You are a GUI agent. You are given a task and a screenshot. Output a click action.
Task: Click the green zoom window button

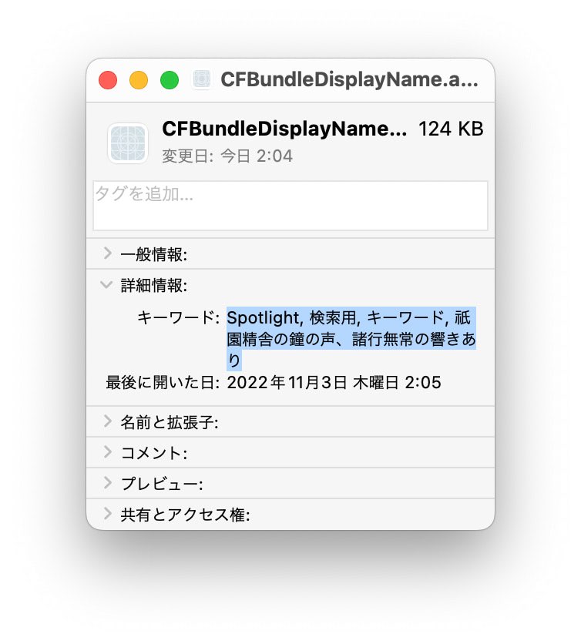tap(170, 79)
